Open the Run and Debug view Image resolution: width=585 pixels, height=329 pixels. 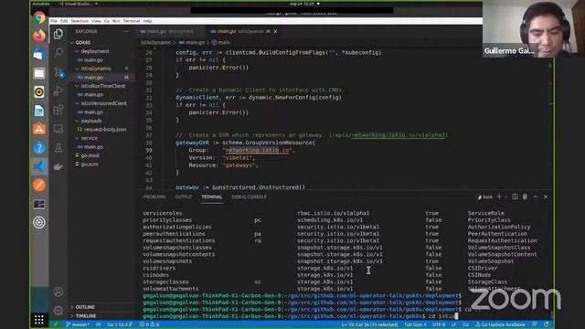point(58,90)
